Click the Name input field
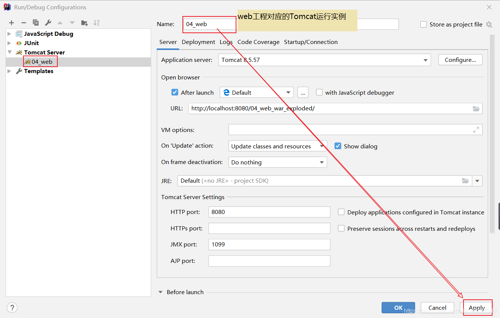500x318 pixels. 291,24
